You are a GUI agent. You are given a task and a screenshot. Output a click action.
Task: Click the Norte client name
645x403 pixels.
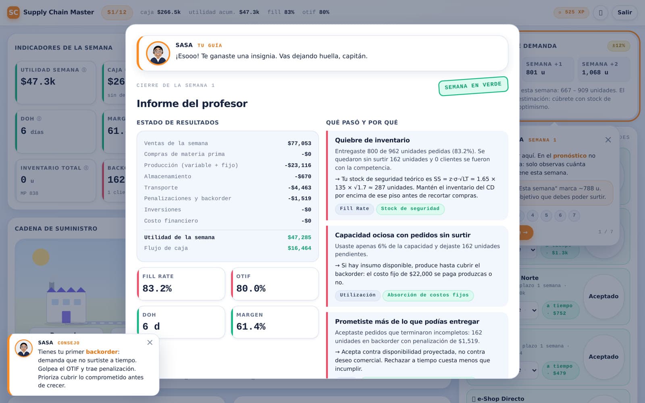pos(529,278)
